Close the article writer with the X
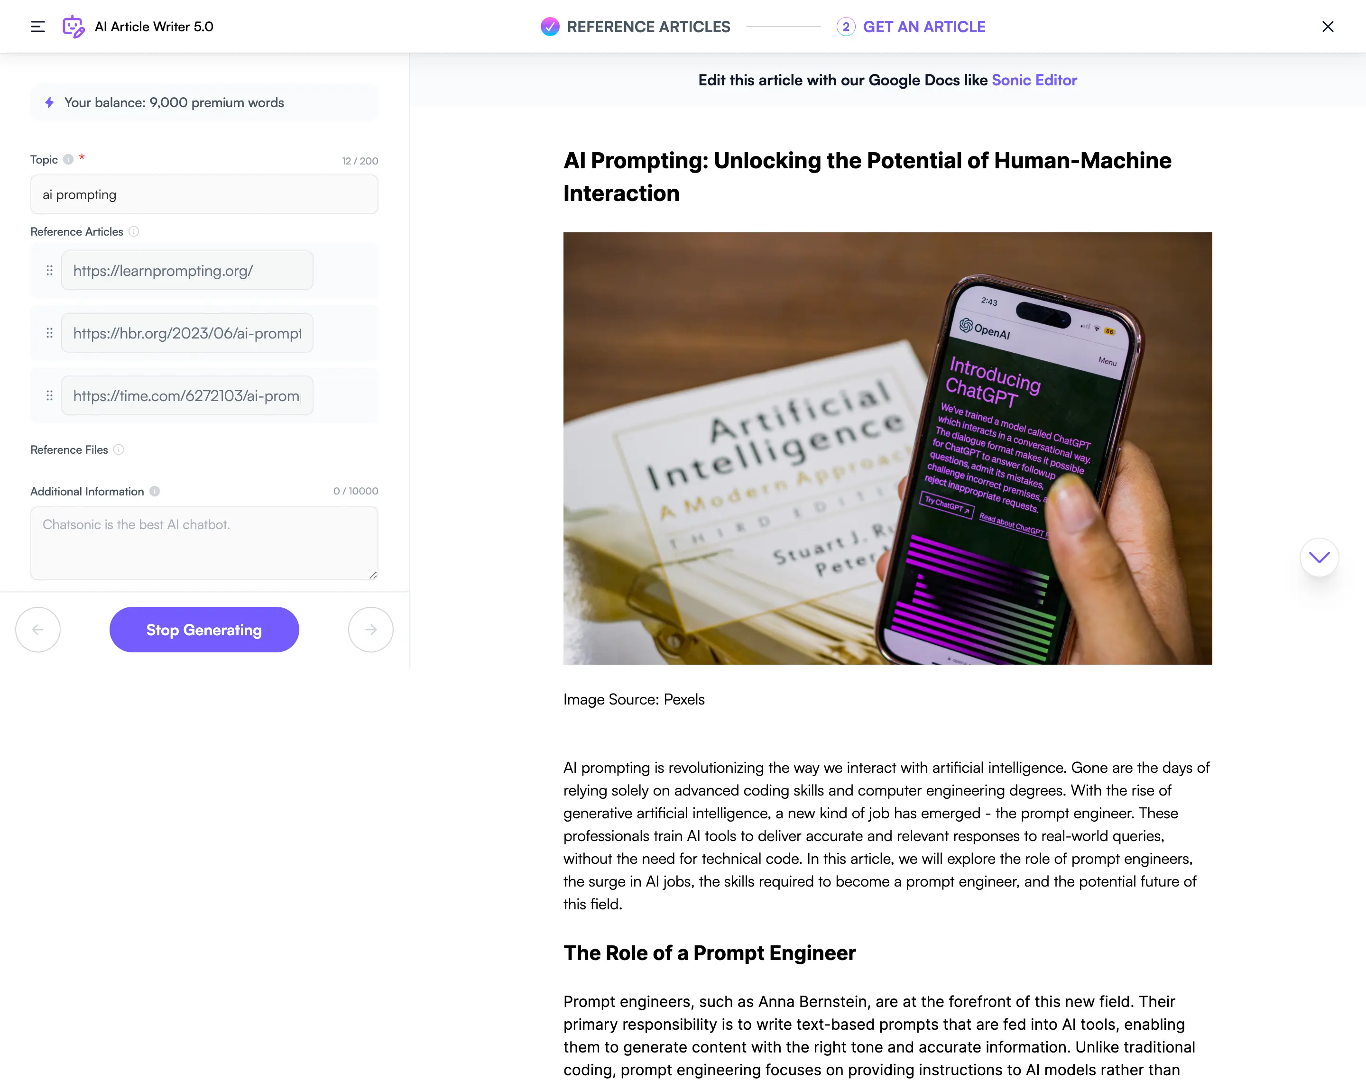Screen dimensions: 1366x1080 [1328, 27]
